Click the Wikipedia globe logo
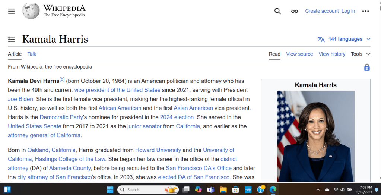 (31, 11)
